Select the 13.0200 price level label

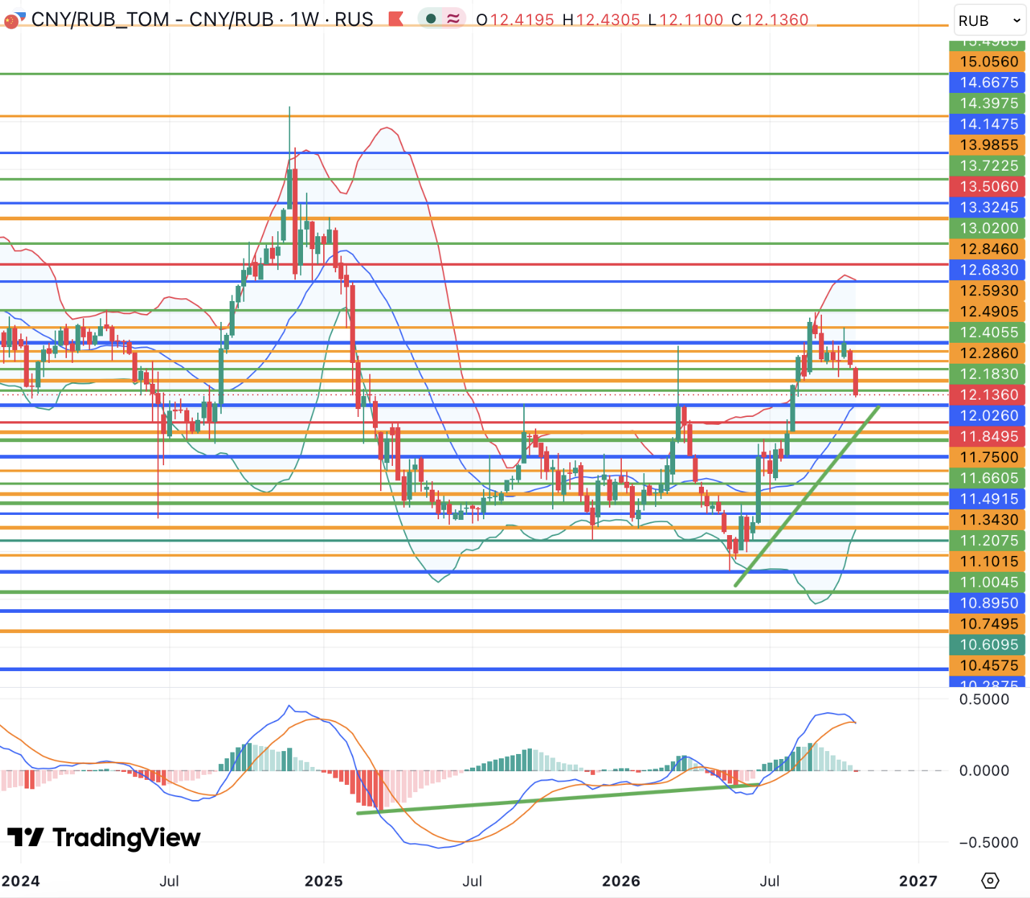989,229
